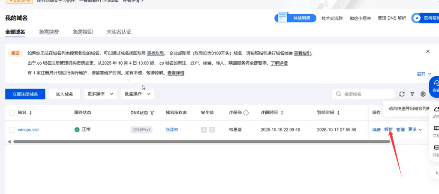
Task: Switch to the 急需续费 tab
Action: (48, 32)
